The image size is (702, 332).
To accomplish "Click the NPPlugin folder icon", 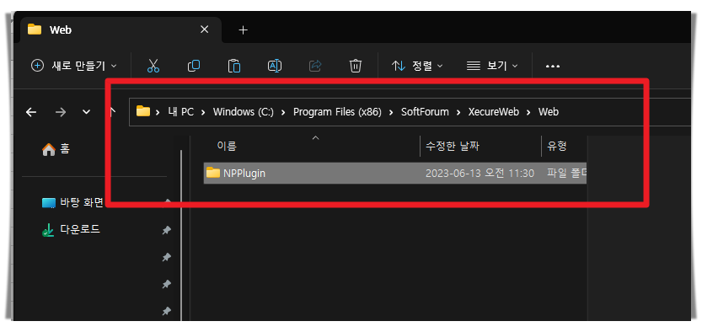I will (213, 173).
